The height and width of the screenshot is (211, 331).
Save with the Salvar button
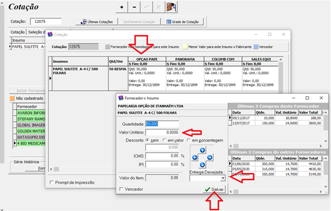214,189
